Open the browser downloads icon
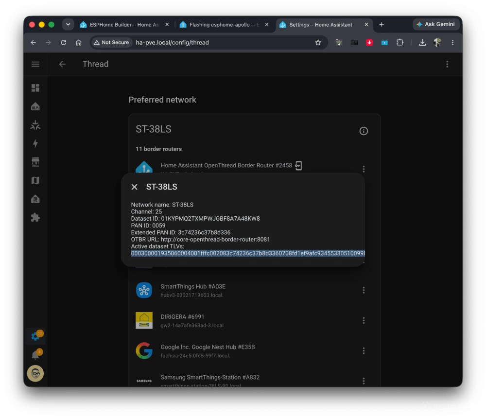Screen dimensions: 486x418 point(422,42)
